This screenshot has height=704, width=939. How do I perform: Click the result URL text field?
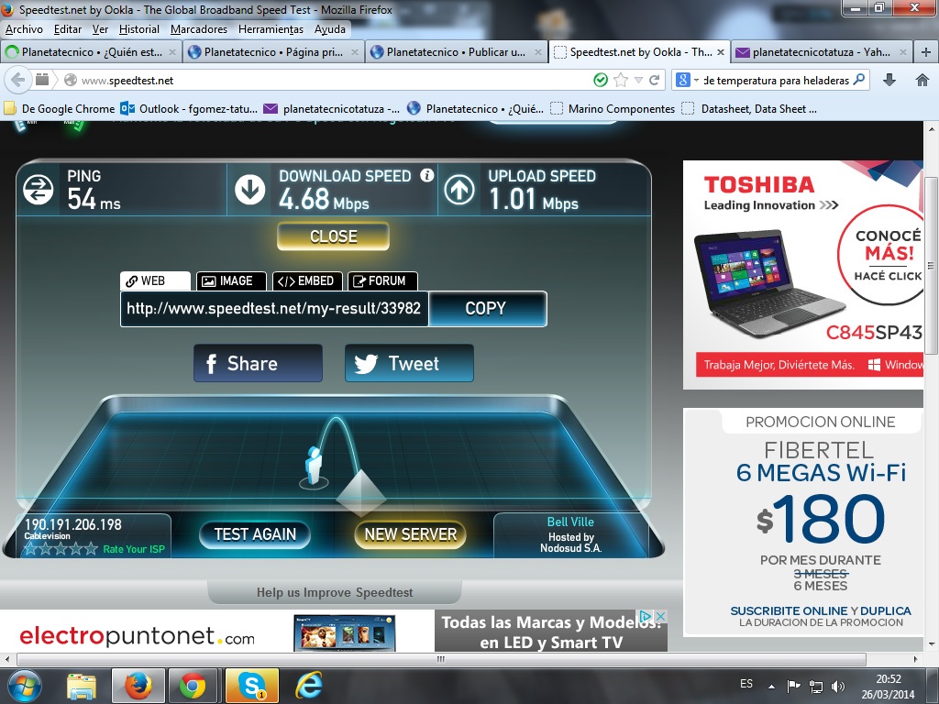(x=274, y=309)
